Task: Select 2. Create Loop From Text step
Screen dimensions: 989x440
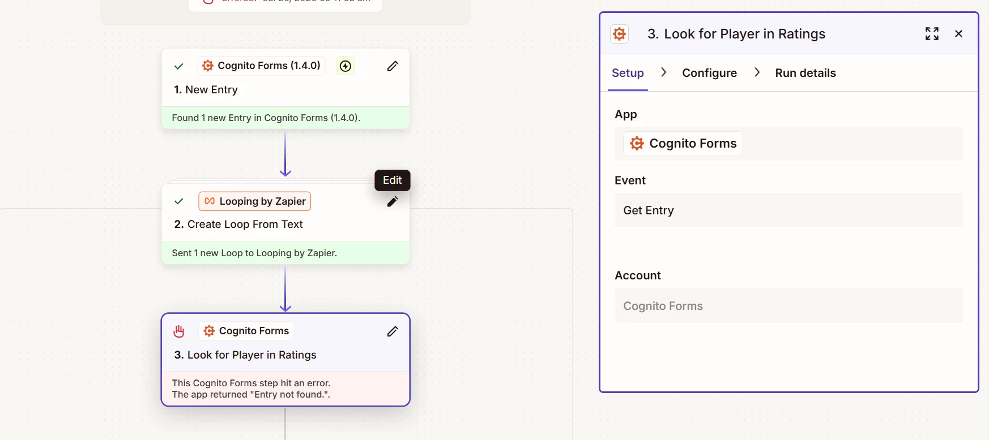Action: click(238, 225)
